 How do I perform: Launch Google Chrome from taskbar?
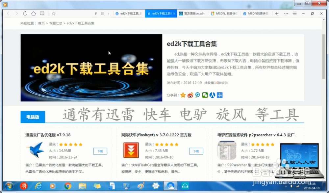(x=67, y=186)
